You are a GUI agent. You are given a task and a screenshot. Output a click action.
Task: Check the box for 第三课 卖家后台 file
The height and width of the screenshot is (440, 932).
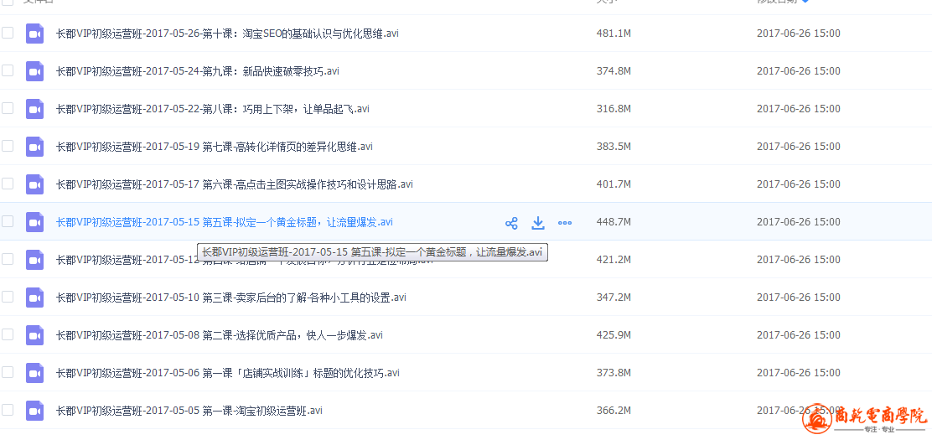click(x=8, y=297)
